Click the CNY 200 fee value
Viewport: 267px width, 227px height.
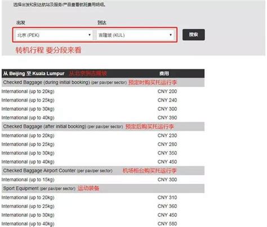pos(167,92)
